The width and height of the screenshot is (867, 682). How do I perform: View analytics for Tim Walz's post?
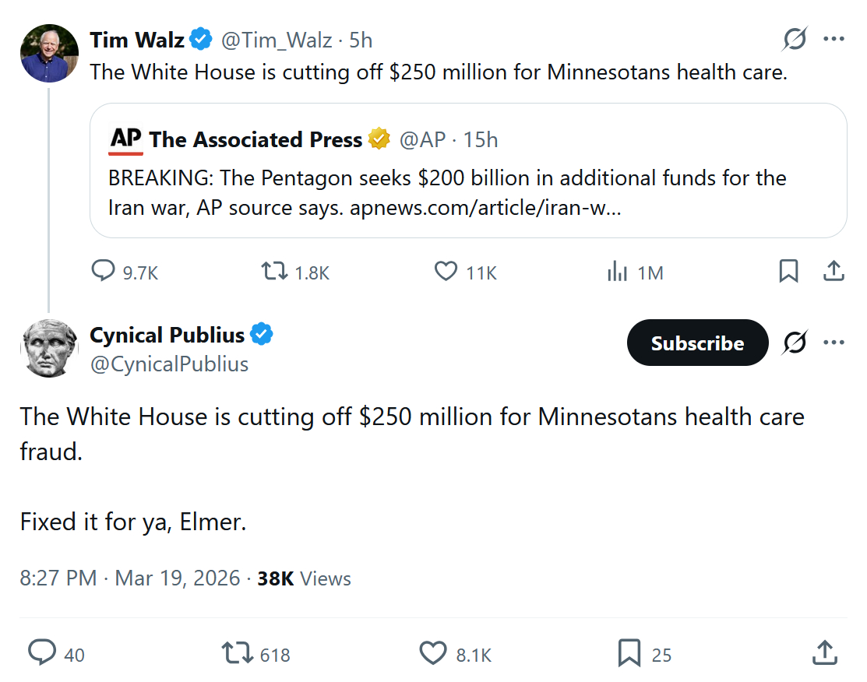coord(617,271)
